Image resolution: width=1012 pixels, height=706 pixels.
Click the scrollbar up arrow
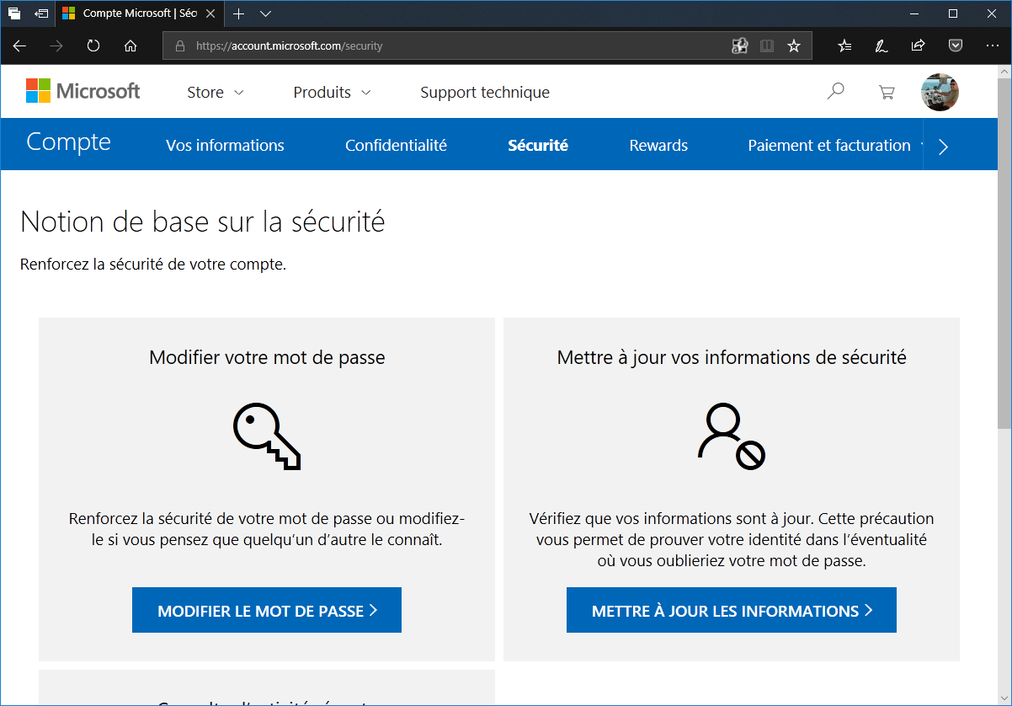point(1004,72)
